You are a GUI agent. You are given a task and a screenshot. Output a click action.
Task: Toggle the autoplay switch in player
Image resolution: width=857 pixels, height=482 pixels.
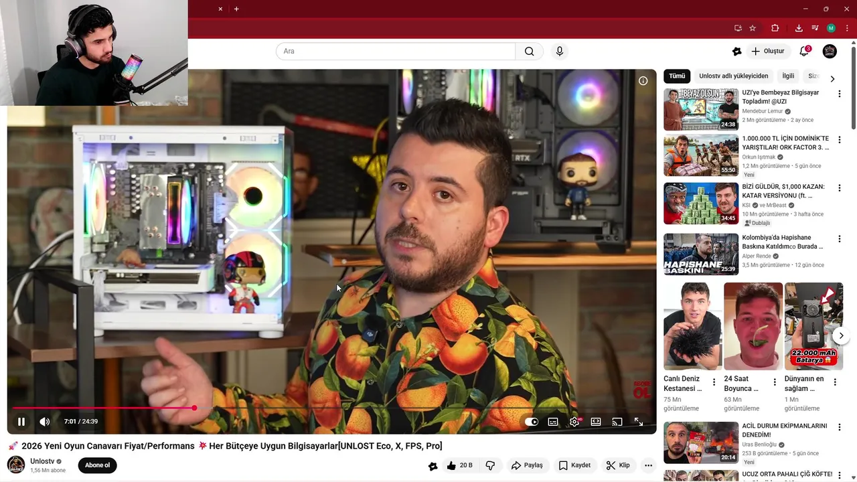click(532, 422)
